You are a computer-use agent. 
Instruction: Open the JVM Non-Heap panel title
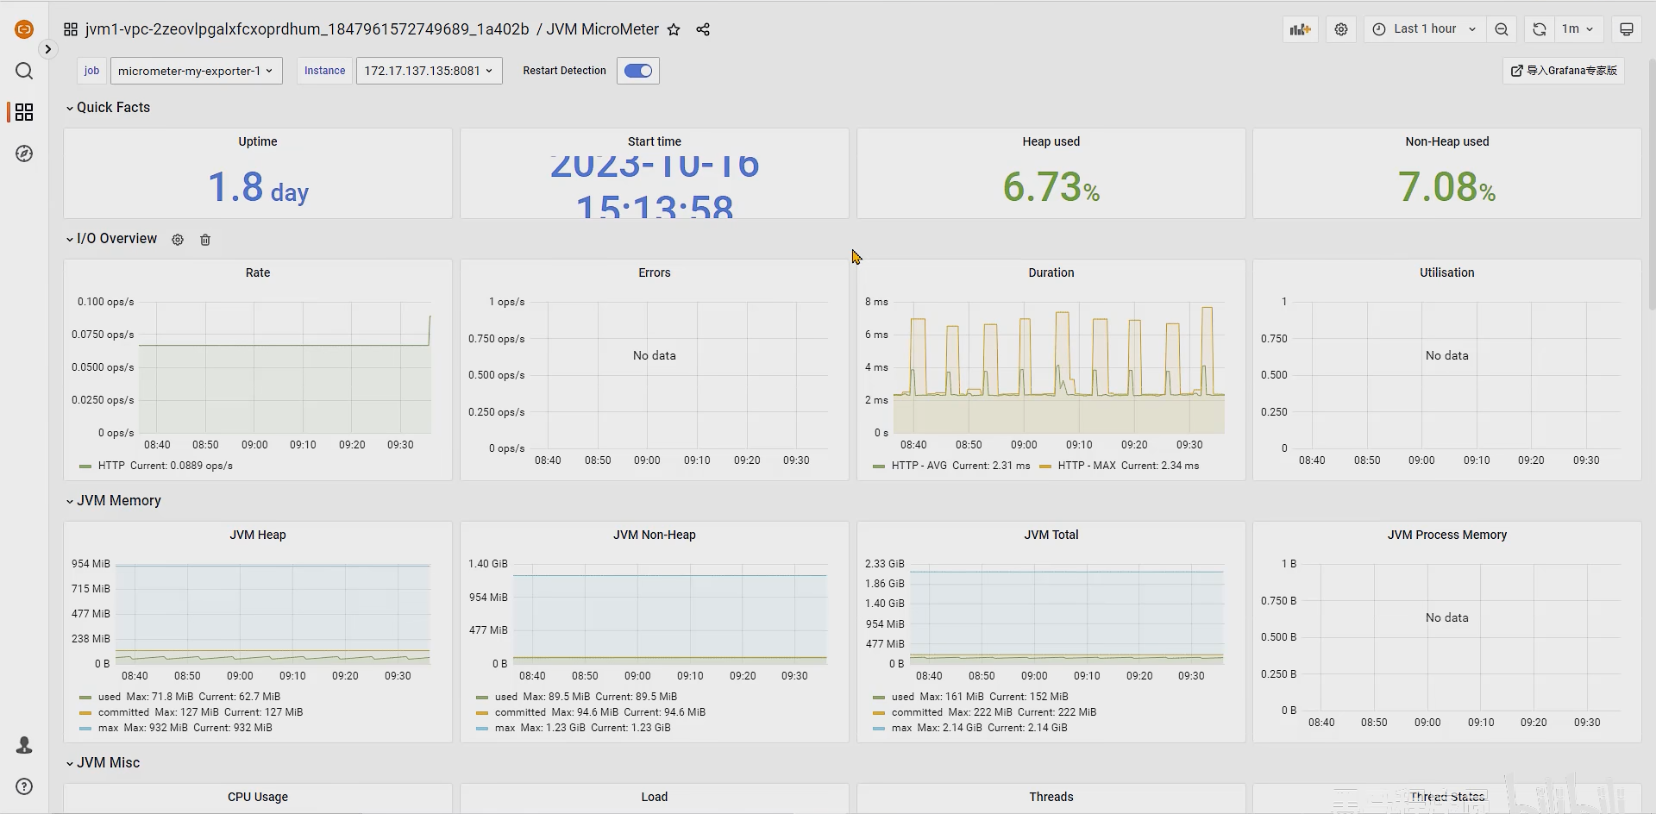(x=655, y=535)
